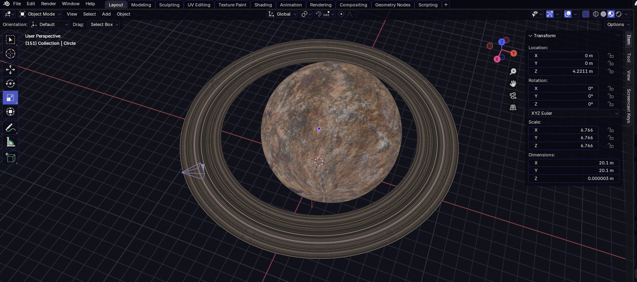Toggle X-ray mode

586,14
